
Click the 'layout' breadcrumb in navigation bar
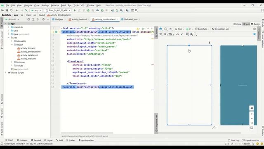(x=42, y=15)
